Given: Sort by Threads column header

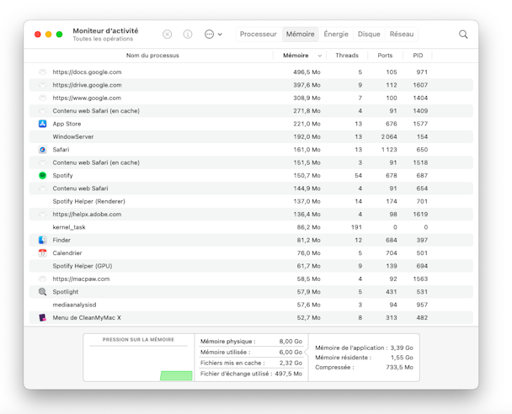Looking at the screenshot, I should tap(347, 56).
